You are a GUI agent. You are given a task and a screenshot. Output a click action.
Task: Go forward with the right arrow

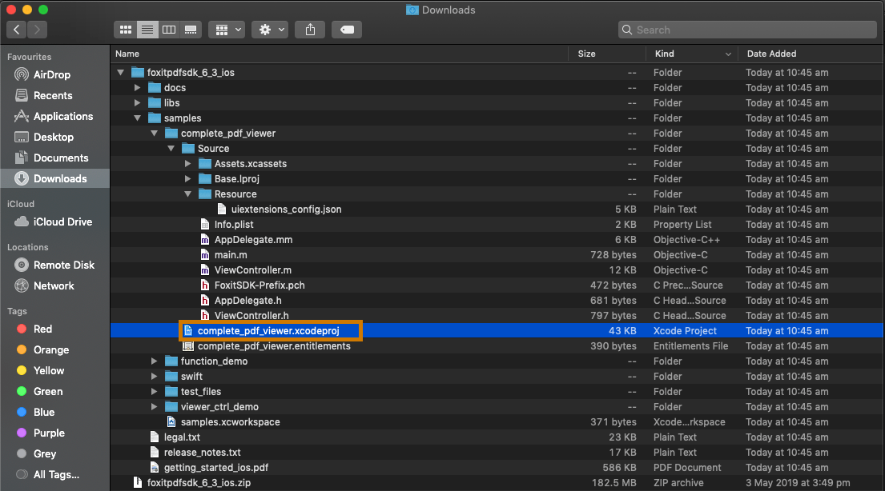tap(38, 30)
